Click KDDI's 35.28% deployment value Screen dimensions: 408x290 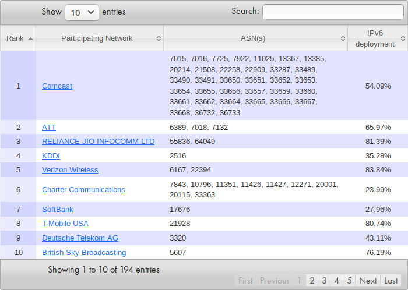[x=378, y=156]
